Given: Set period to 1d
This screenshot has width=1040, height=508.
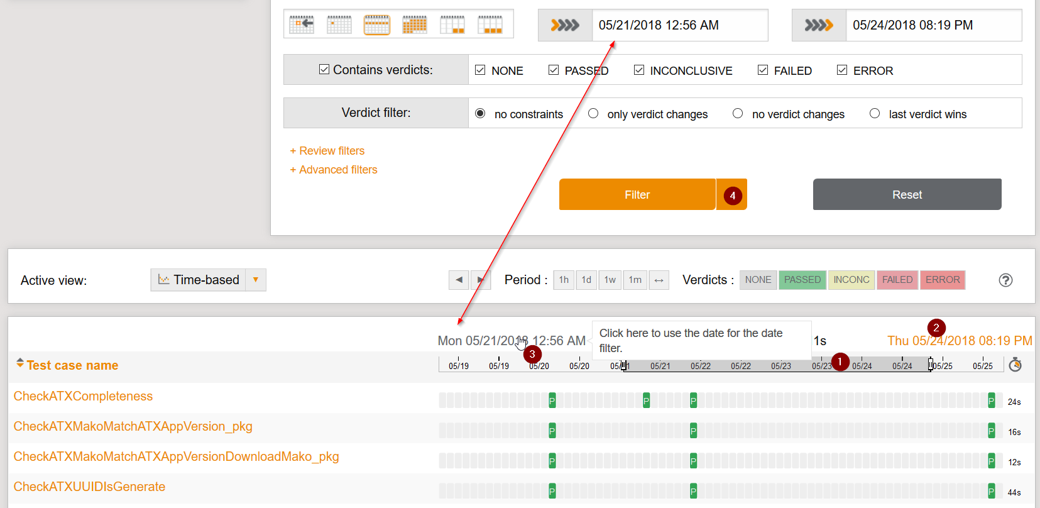Looking at the screenshot, I should [586, 280].
